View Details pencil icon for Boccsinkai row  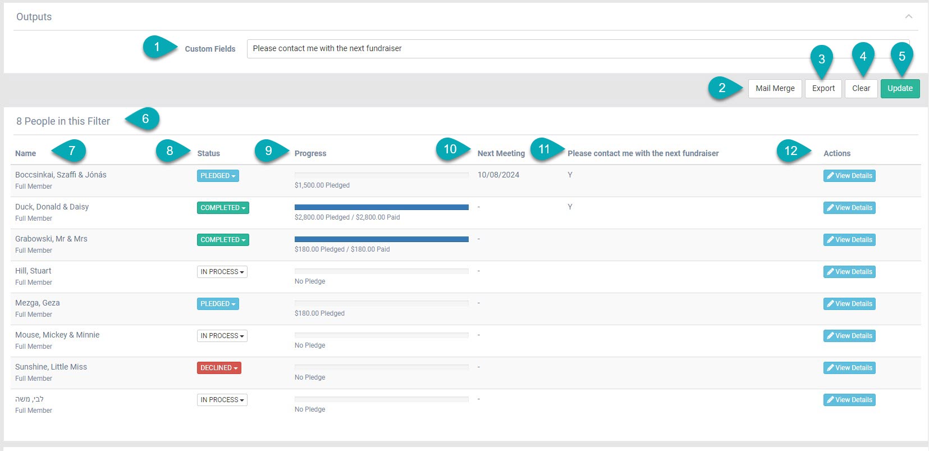pos(830,176)
